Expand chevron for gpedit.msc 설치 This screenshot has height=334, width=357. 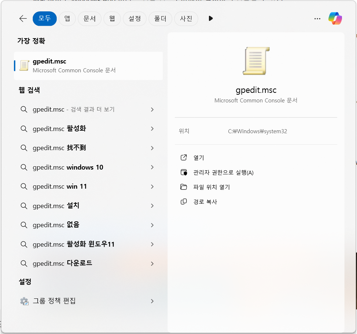click(152, 206)
